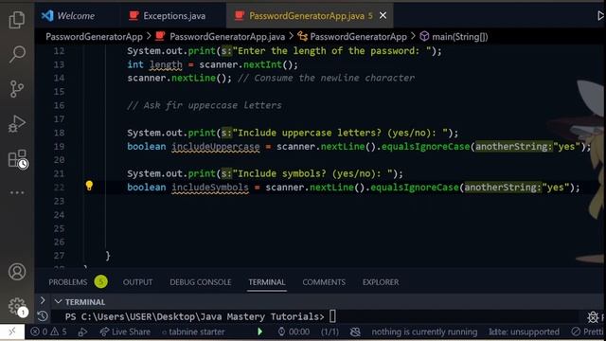Open the COMMENTS panel tab

click(324, 282)
